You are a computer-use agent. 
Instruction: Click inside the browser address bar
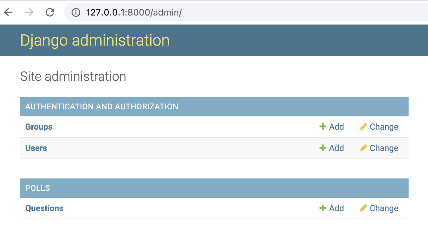point(162,12)
